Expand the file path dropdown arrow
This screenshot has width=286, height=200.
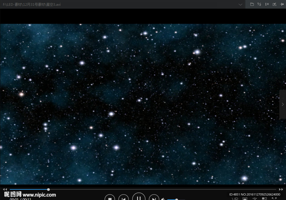(240, 4)
